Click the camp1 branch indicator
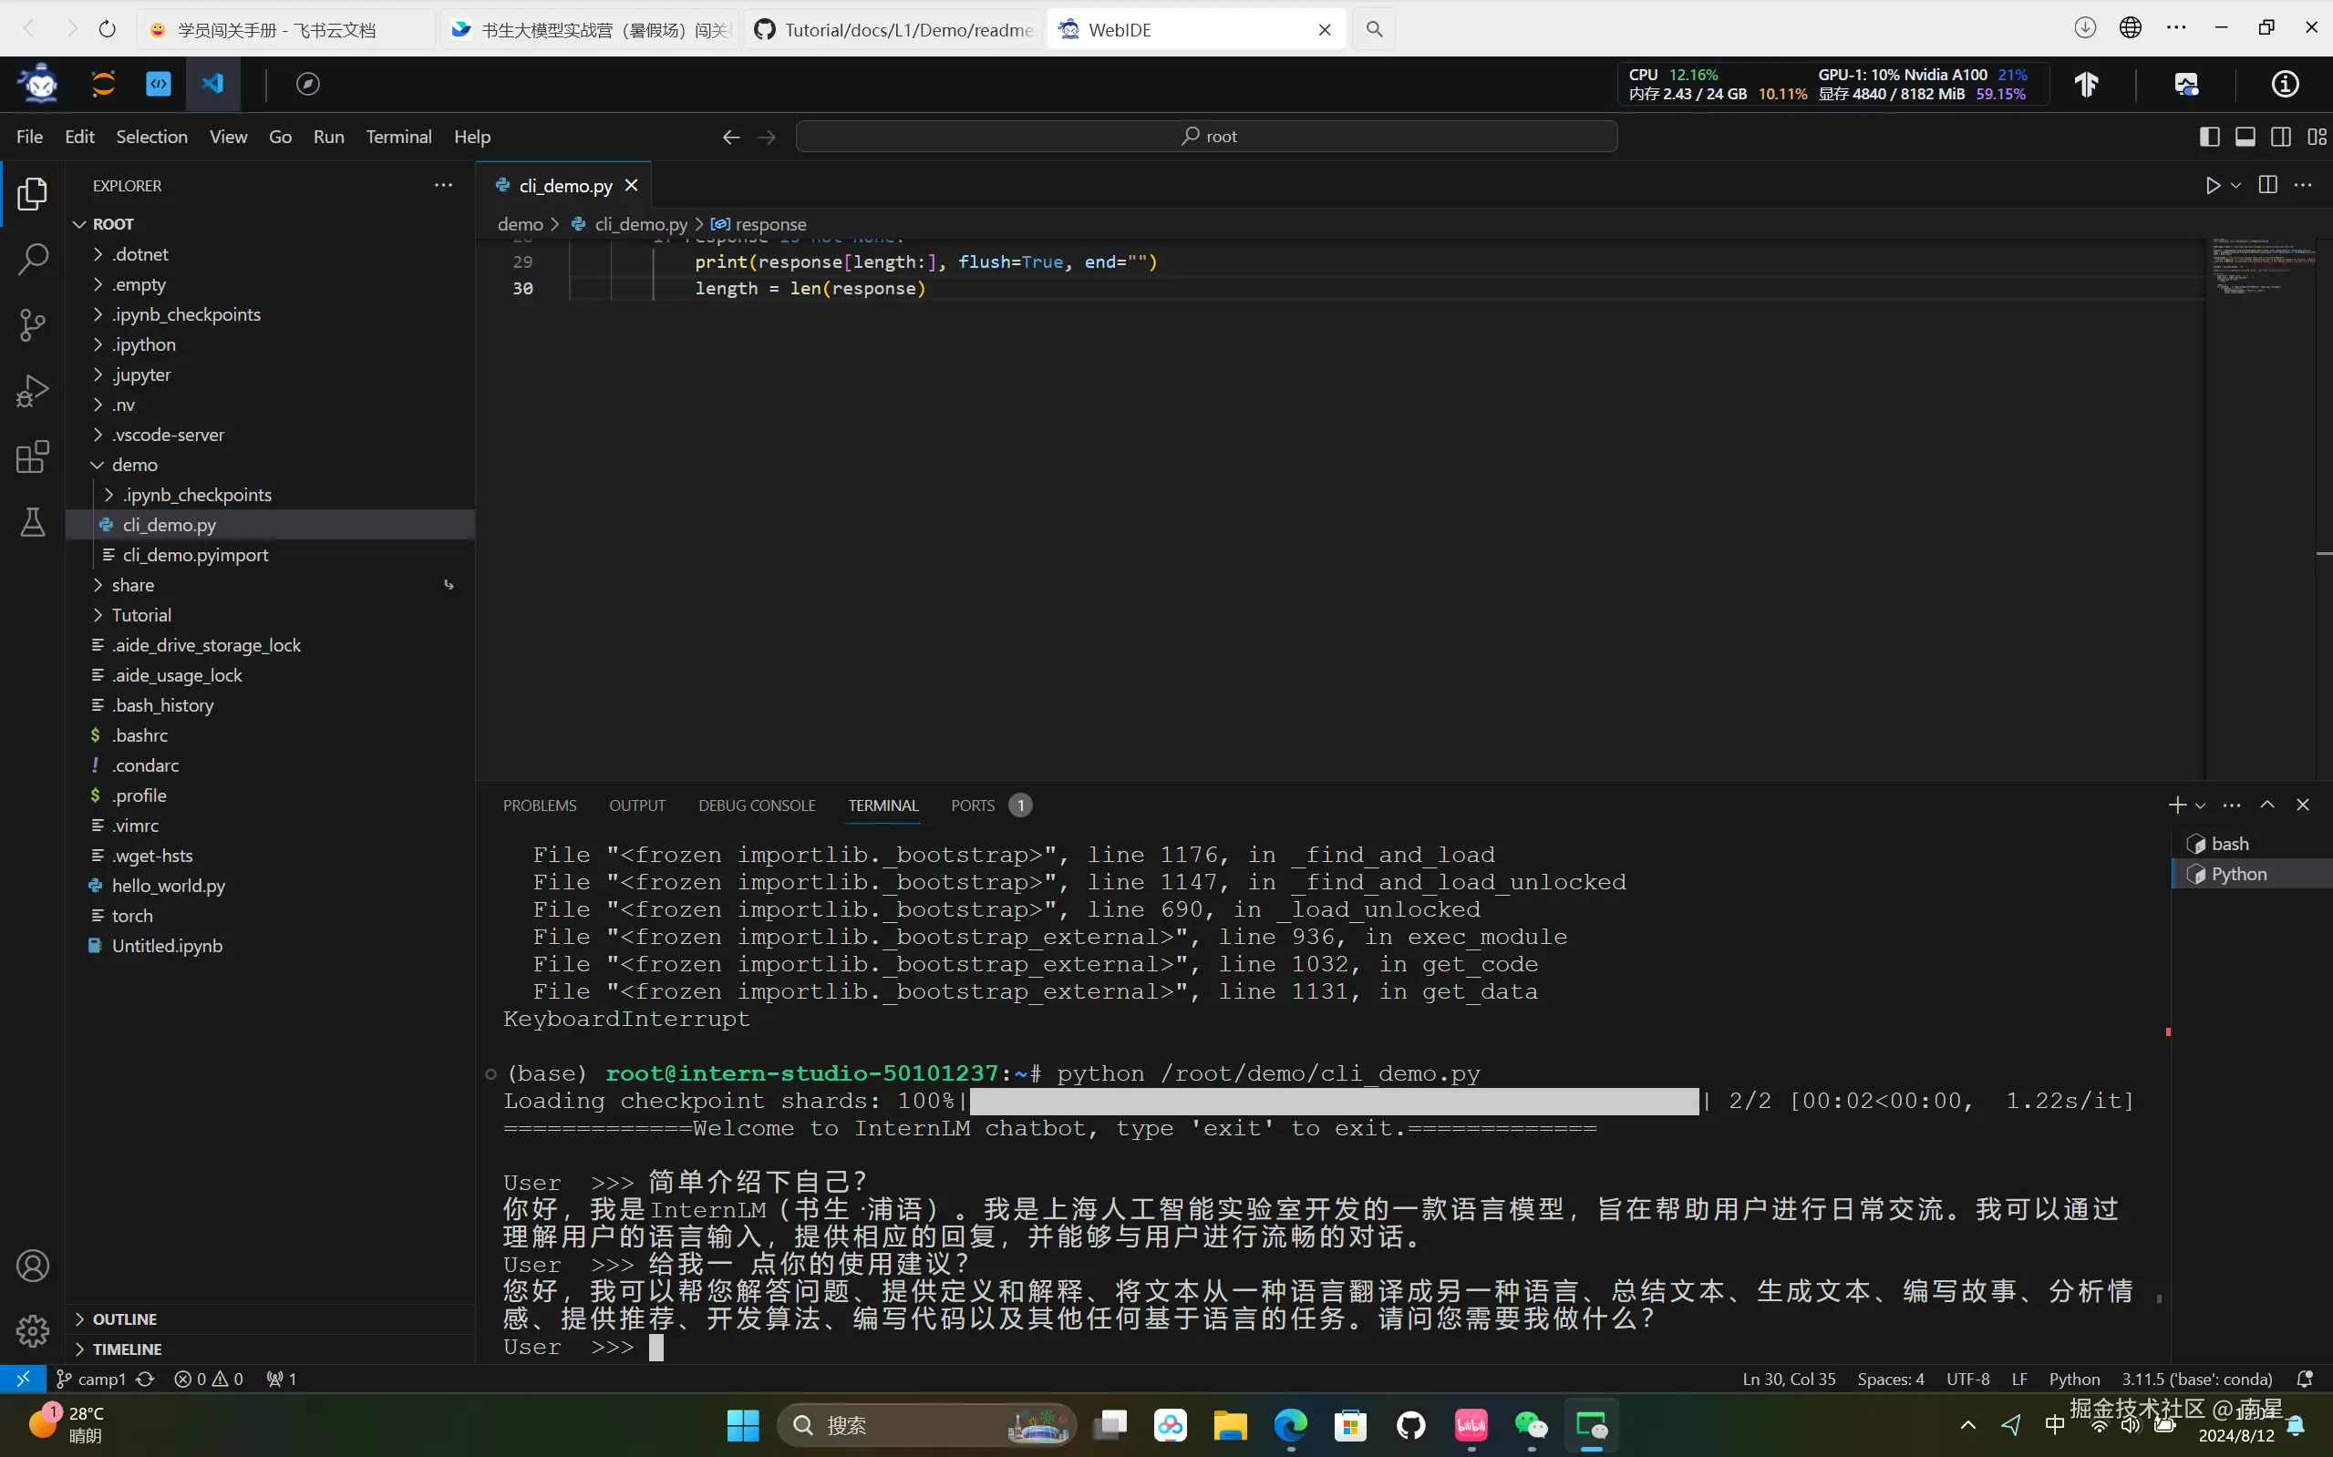 coord(93,1379)
